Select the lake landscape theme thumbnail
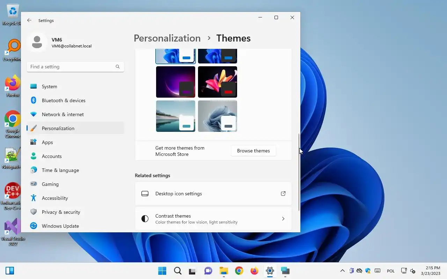Screen dimensions: 447x279 [176, 116]
